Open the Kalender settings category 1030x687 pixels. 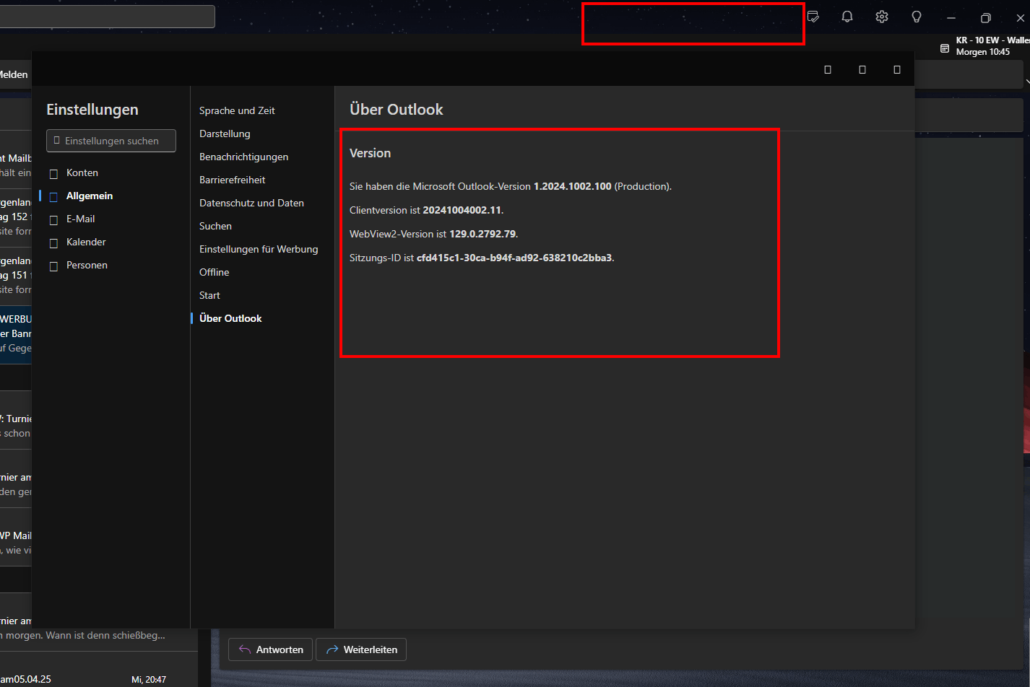(x=86, y=242)
